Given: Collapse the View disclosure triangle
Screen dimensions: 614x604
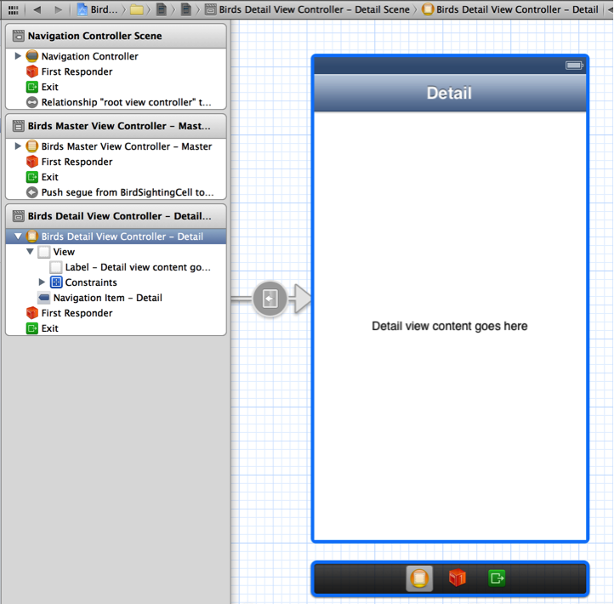Looking at the screenshot, I should click(x=30, y=252).
